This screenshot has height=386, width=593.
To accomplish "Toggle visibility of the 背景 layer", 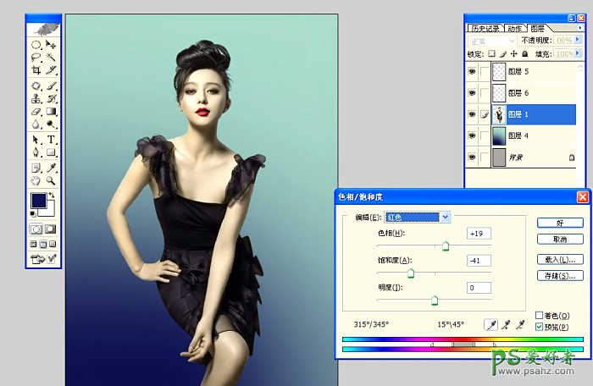I will tap(472, 157).
